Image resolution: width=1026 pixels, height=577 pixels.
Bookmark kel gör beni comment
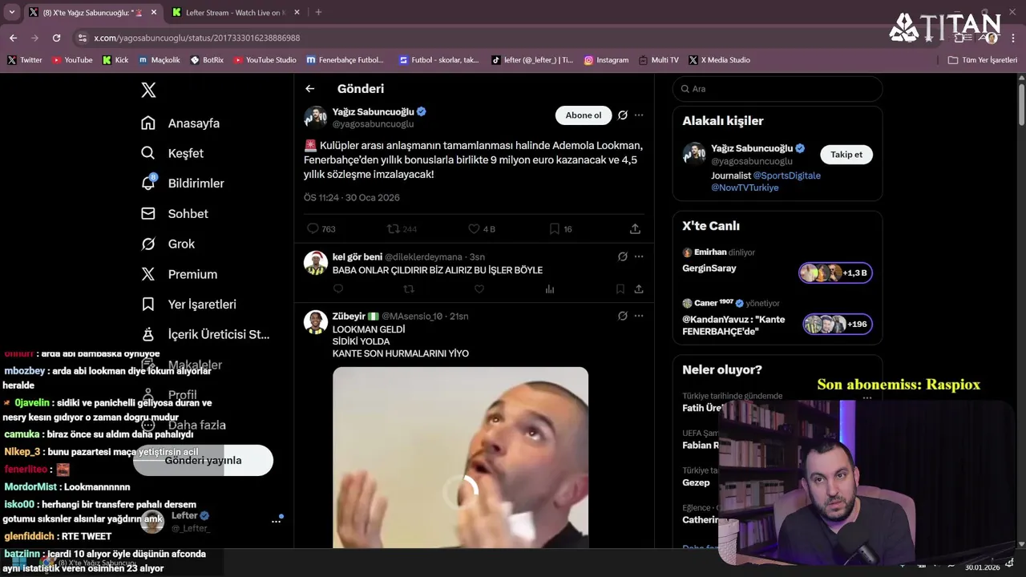pyautogui.click(x=620, y=289)
